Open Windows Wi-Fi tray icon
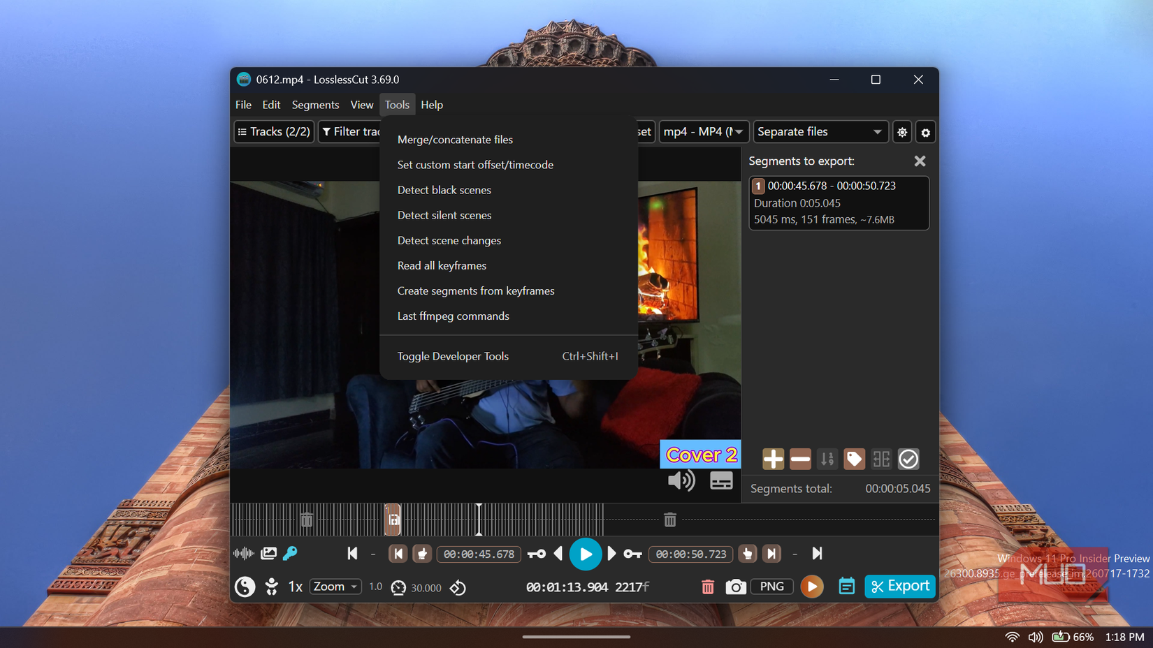This screenshot has height=648, width=1153. click(1012, 637)
